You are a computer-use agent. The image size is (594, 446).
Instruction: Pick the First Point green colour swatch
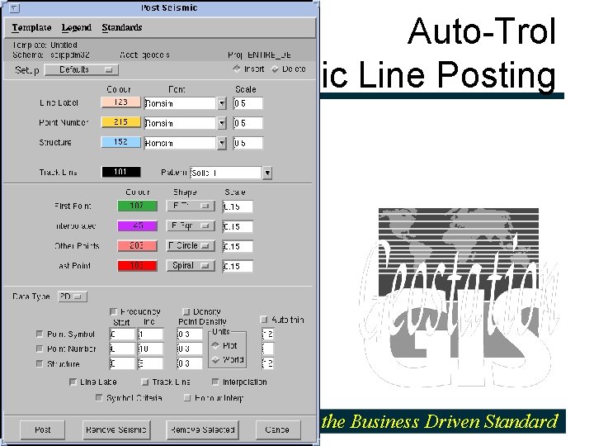(137, 206)
